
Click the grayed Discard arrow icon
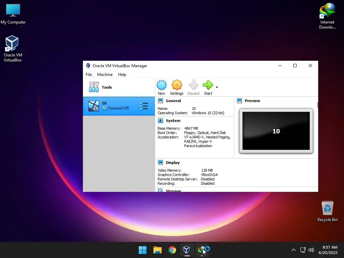(x=193, y=85)
